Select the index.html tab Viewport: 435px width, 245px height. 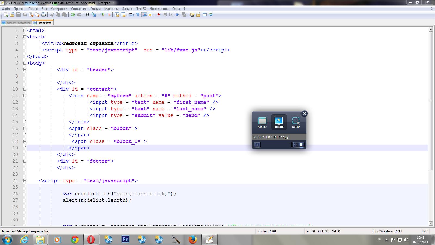pos(43,23)
